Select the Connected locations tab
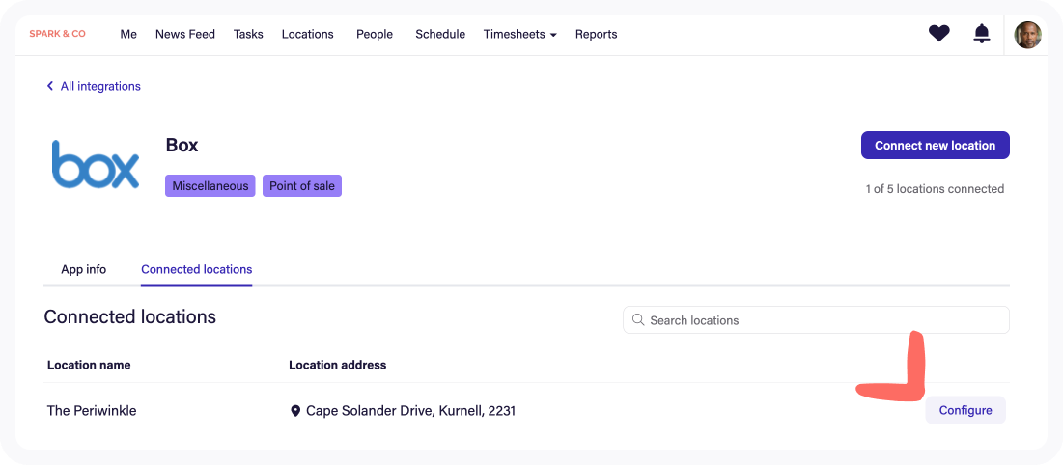Image resolution: width=1063 pixels, height=465 pixels. (x=197, y=269)
